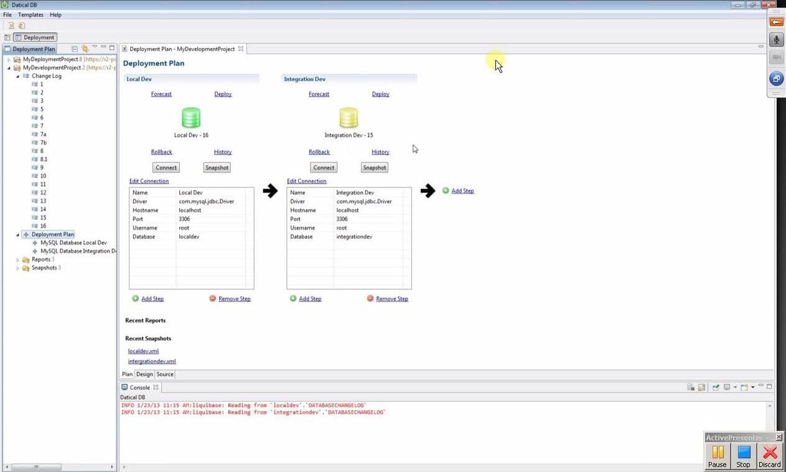This screenshot has height=472, width=786.
Task: Click the green Local Dev database icon
Action: point(191,118)
